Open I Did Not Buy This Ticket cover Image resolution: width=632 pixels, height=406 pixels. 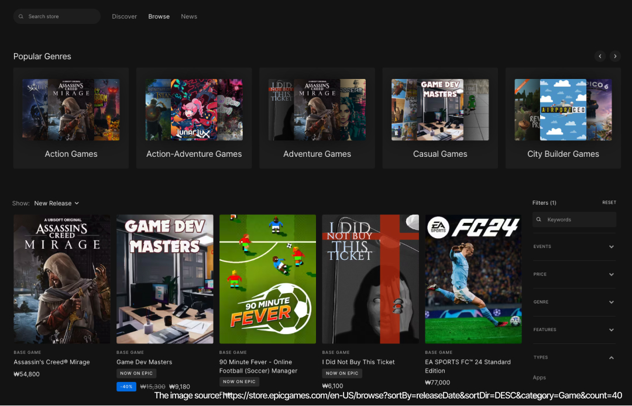pos(370,279)
